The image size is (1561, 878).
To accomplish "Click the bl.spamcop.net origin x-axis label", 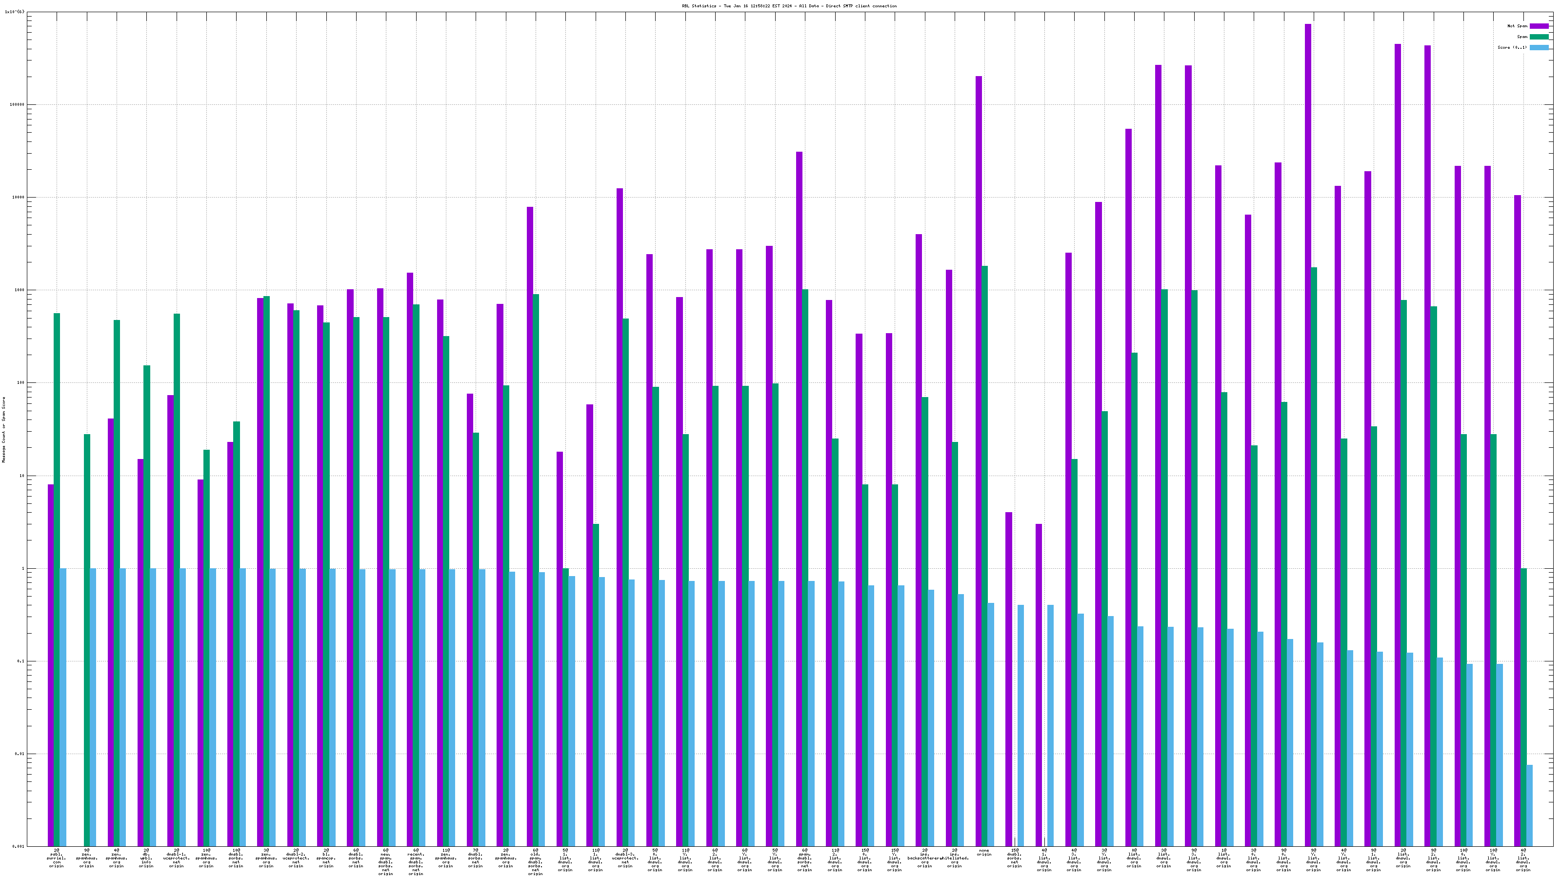I will coord(326,858).
